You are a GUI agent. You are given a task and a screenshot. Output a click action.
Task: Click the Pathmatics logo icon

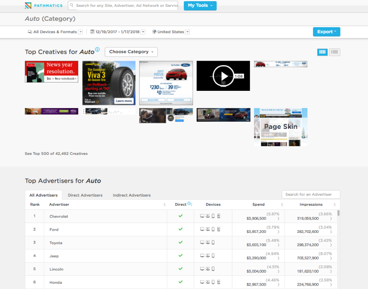28,6
